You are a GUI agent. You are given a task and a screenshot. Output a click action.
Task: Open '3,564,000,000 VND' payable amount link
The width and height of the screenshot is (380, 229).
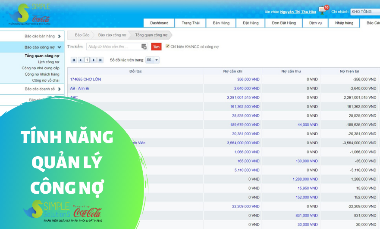[x=243, y=143]
